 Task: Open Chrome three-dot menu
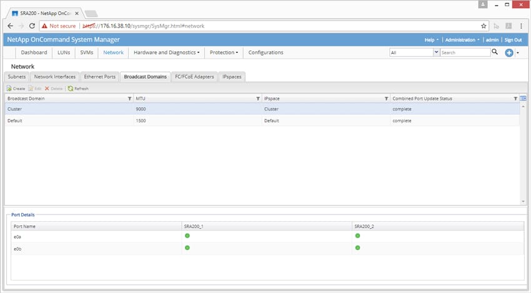tap(521, 26)
